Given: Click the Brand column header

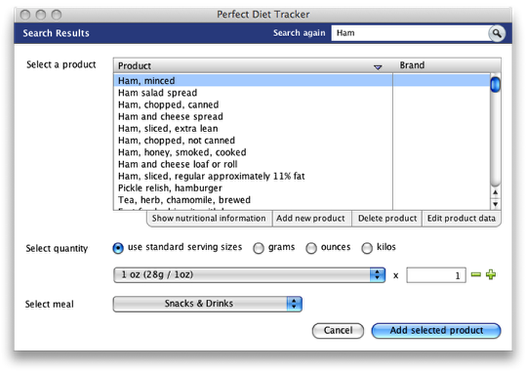Looking at the screenshot, I should pos(447,65).
